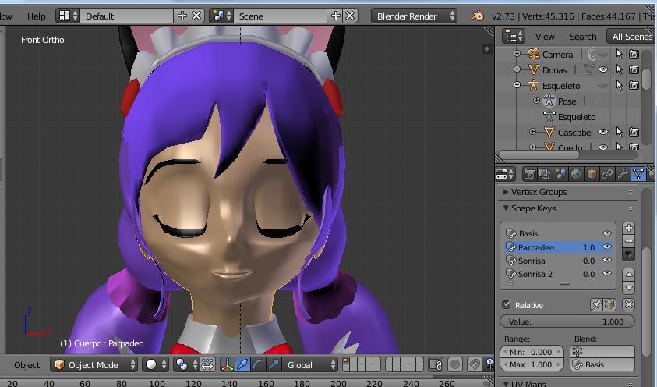Collapse the Esqueleto tree item
Viewport: 657px width, 387px height.
[x=517, y=85]
